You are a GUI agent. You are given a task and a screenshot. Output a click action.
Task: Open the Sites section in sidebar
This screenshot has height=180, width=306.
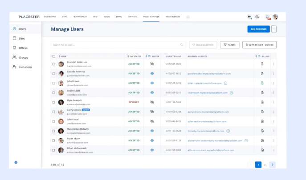[x=22, y=38]
